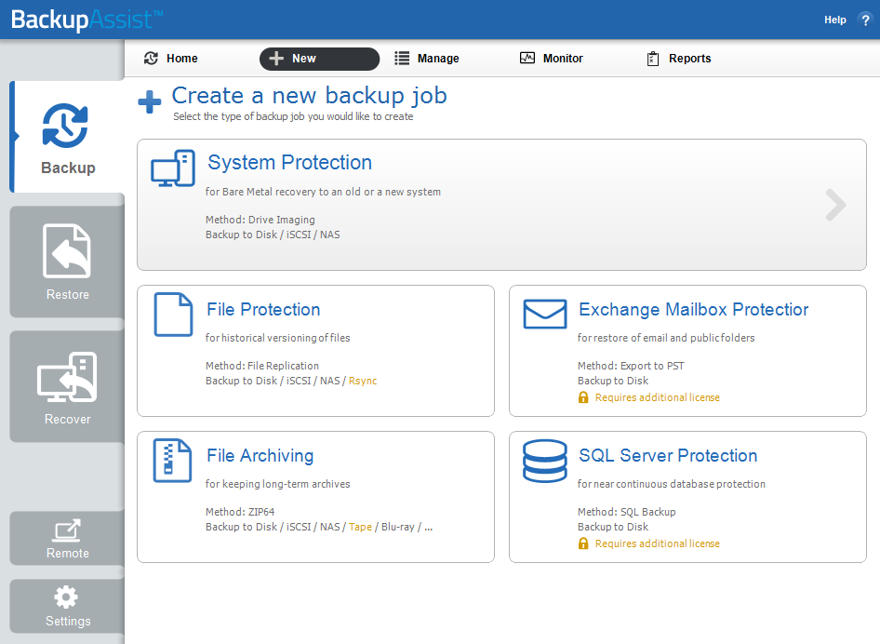Click the File Protection document icon
The image size is (880, 644).
click(173, 315)
